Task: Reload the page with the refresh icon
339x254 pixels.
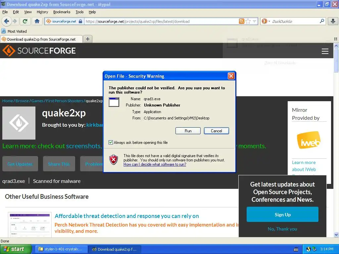Action: 25,21
